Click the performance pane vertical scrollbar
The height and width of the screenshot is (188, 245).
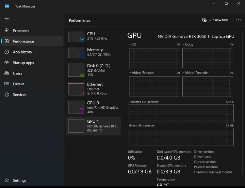(x=243, y=103)
